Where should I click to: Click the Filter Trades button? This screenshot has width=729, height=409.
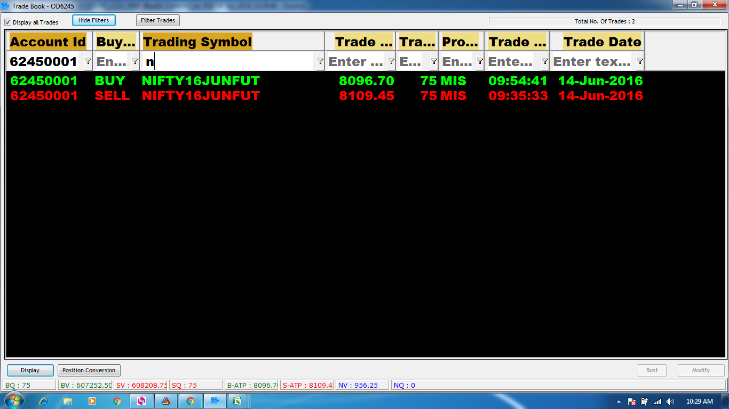(x=158, y=20)
